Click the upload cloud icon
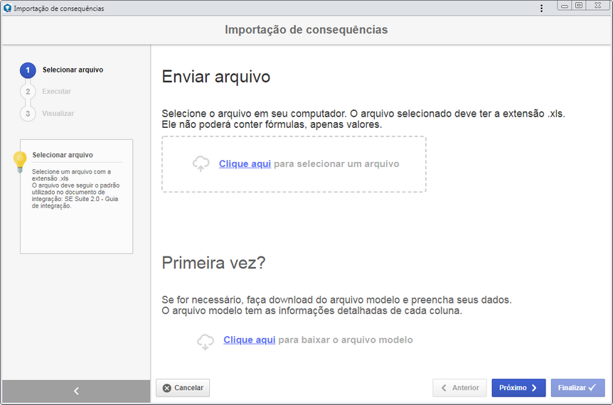This screenshot has height=405, width=613. coord(201,163)
